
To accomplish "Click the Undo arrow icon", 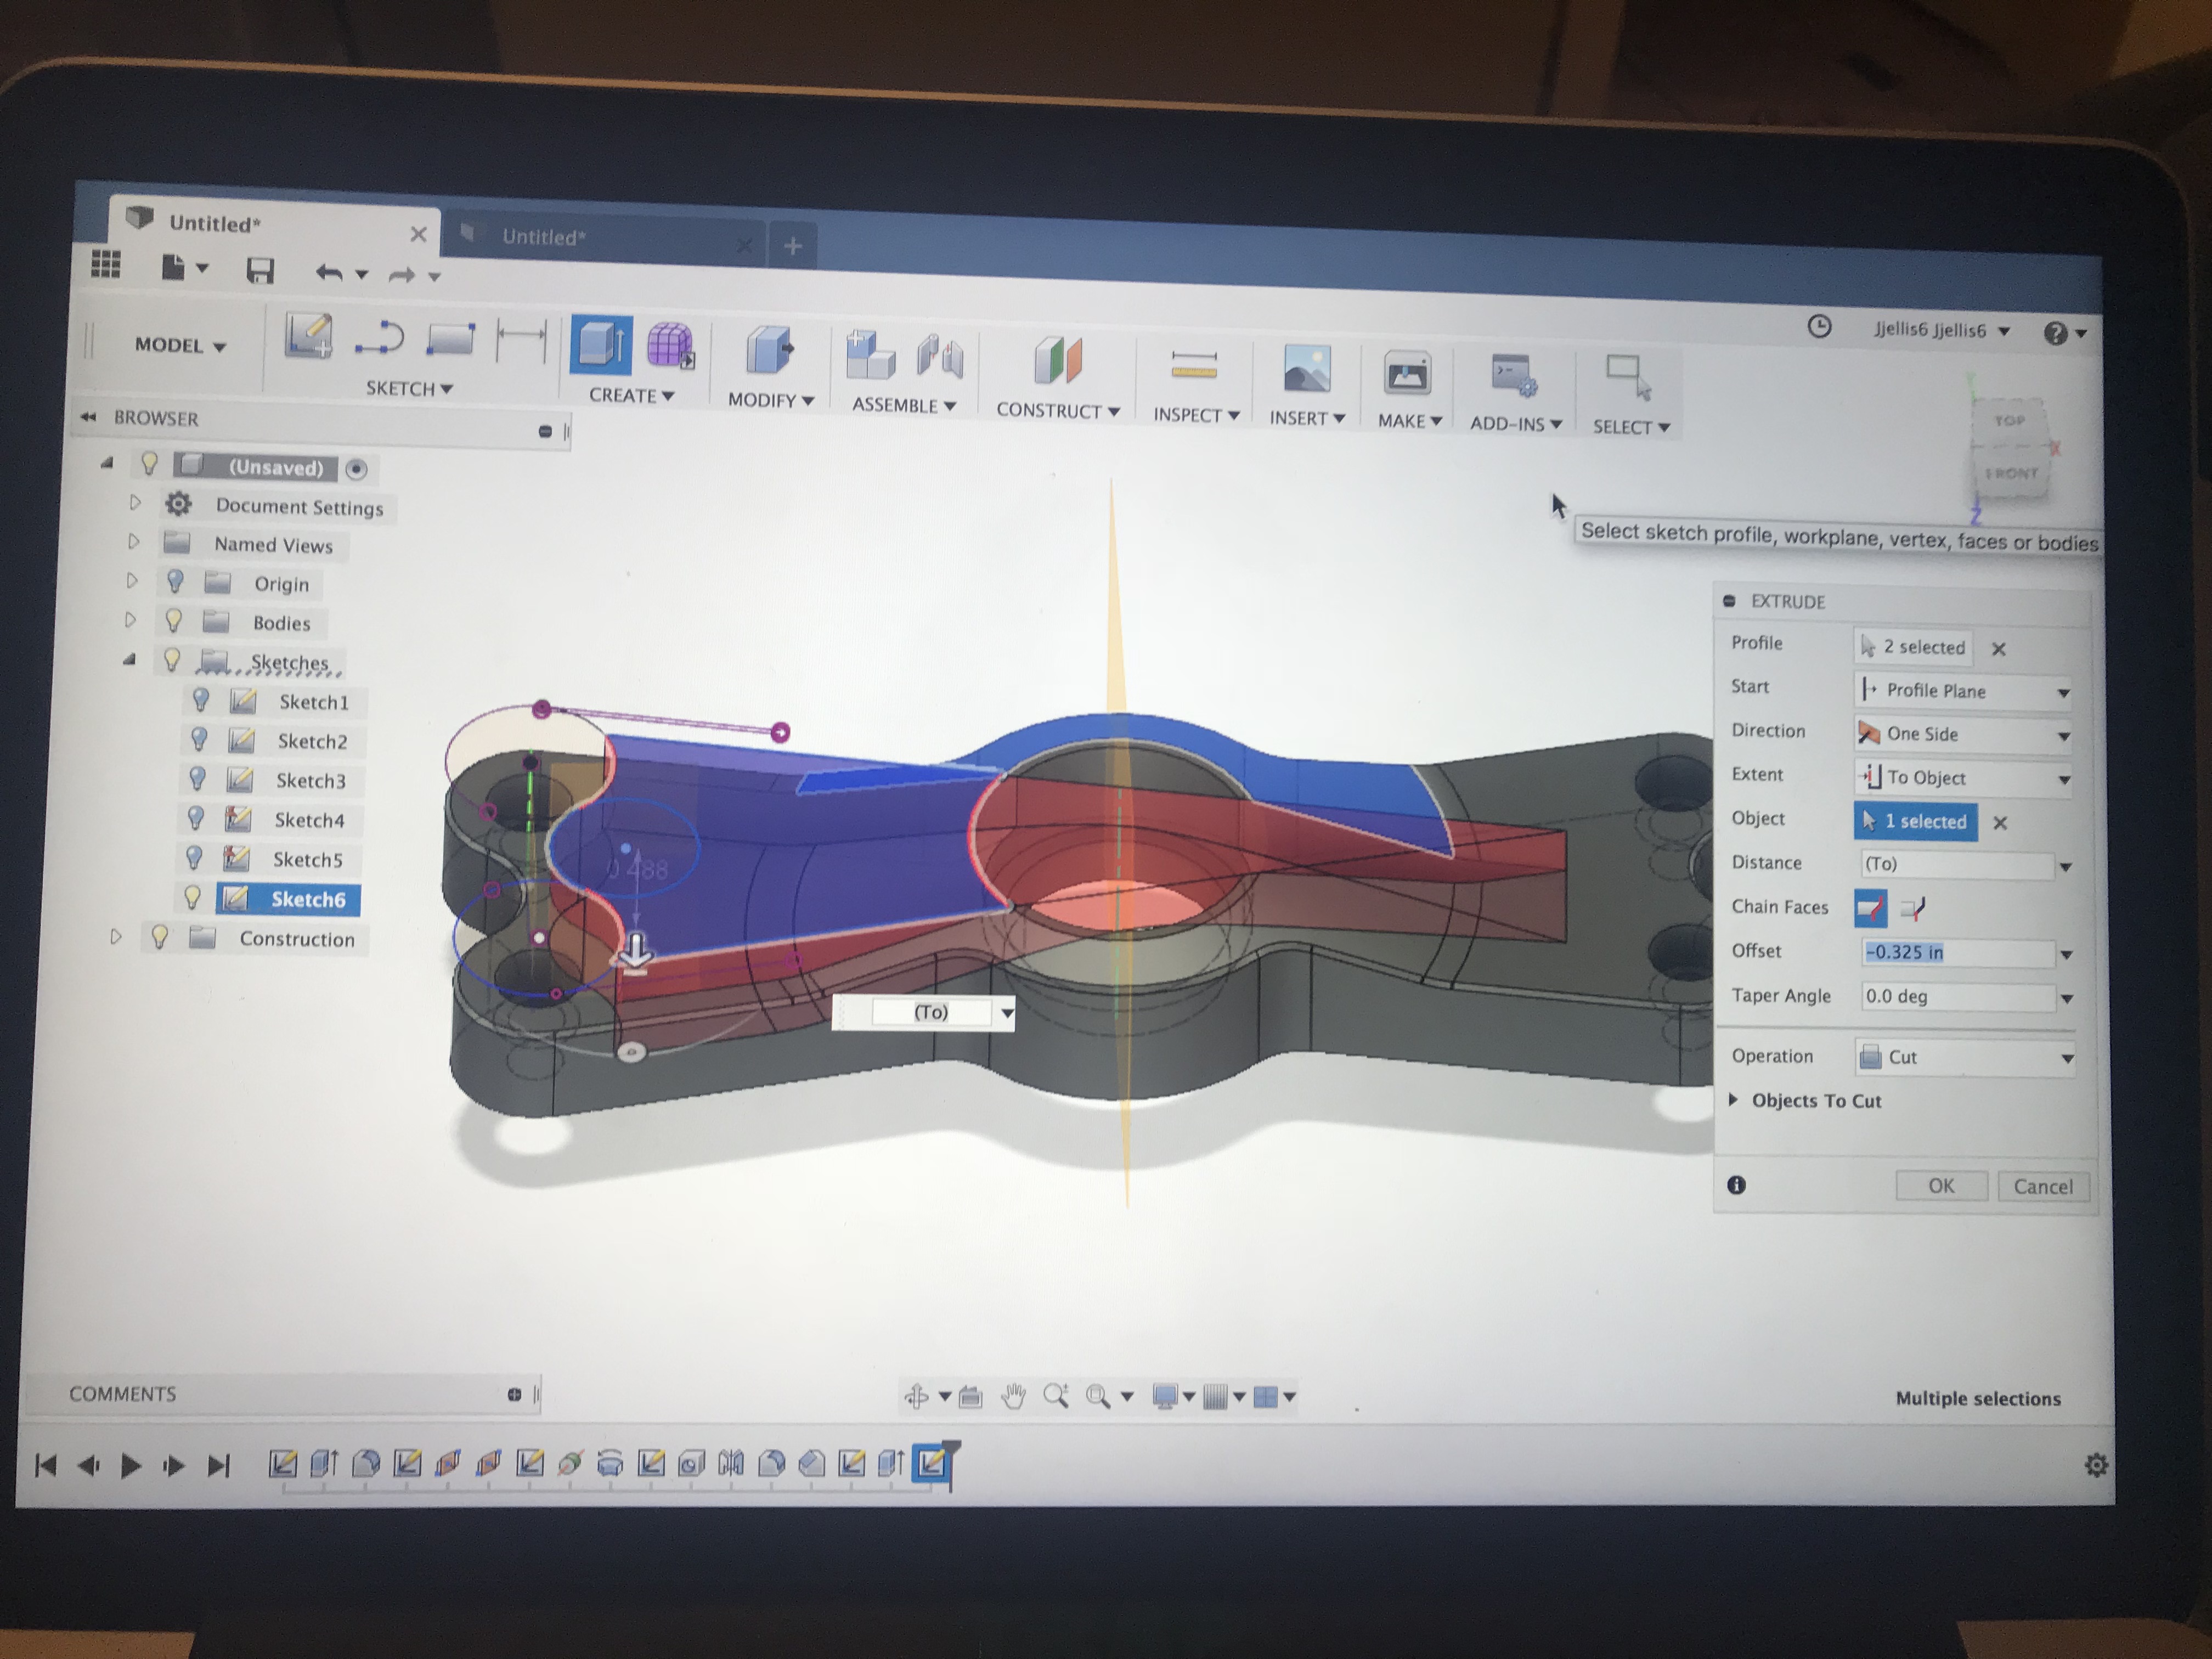I will (x=328, y=272).
